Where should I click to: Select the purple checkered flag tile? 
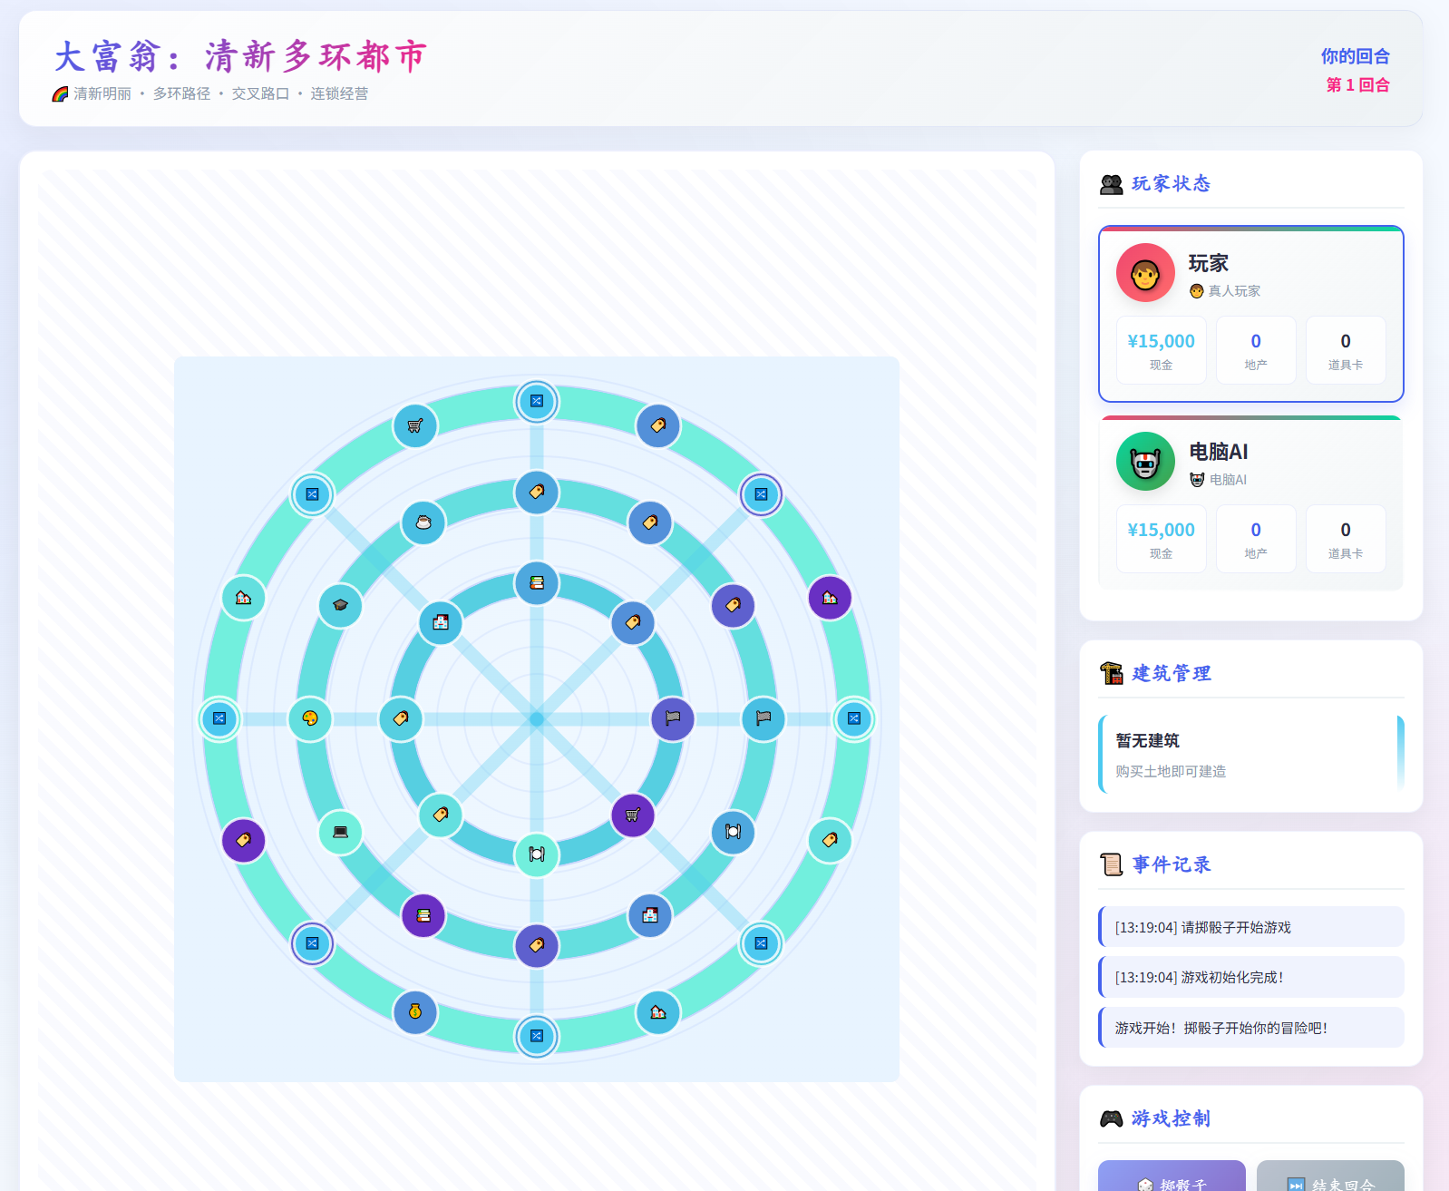673,718
